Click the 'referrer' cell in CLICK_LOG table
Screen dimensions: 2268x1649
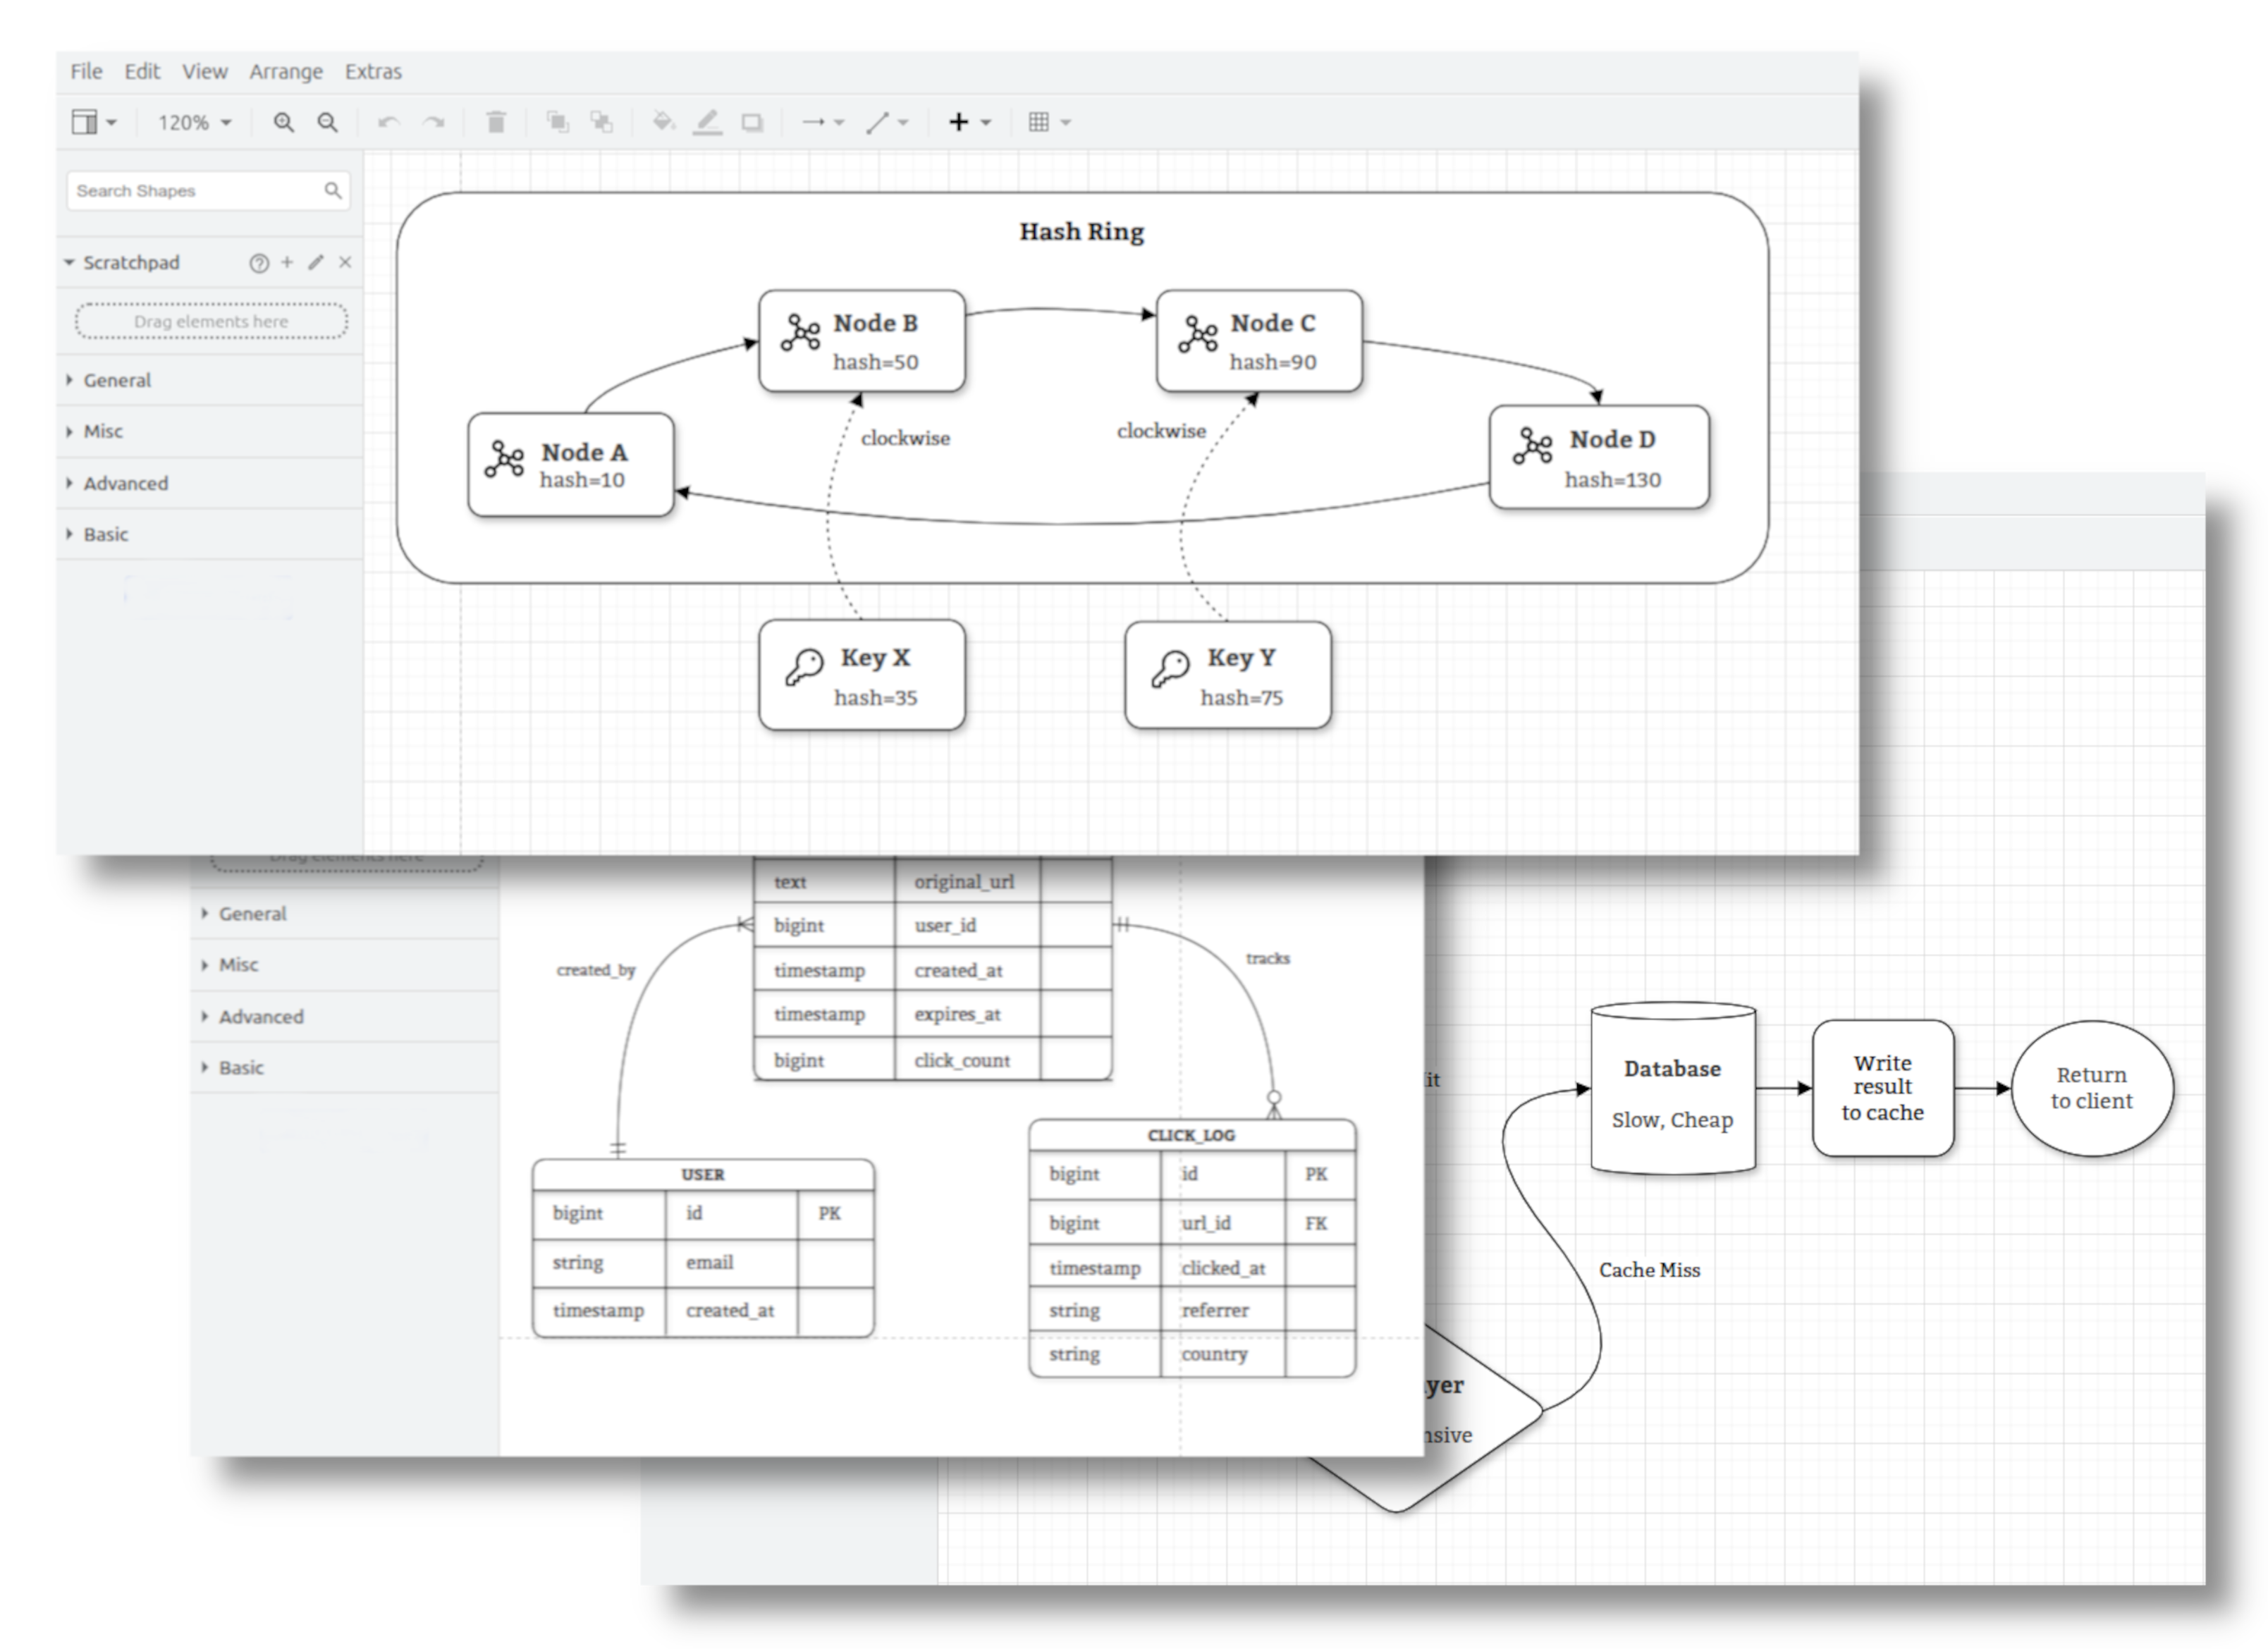click(1222, 1310)
